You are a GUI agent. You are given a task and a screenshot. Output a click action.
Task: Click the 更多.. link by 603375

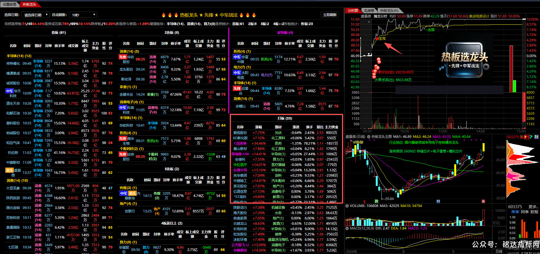533,206
